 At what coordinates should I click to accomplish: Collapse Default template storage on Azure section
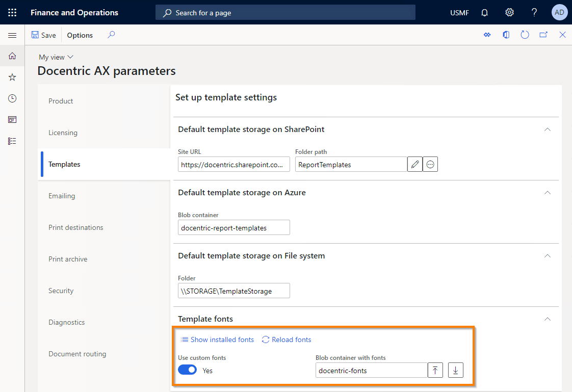[548, 193]
